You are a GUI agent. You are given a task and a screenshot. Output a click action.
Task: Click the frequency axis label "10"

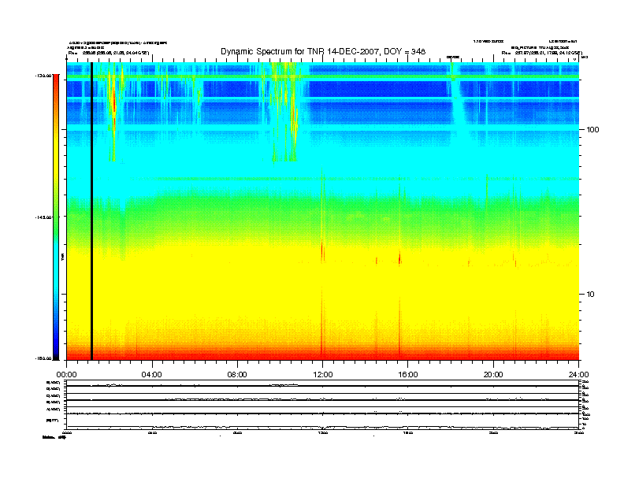coord(591,295)
